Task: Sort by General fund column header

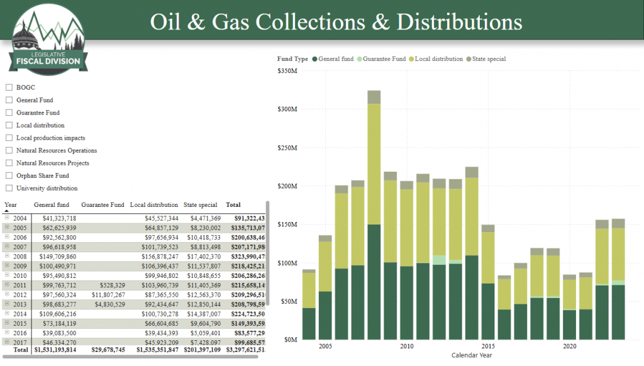Action: (52, 205)
